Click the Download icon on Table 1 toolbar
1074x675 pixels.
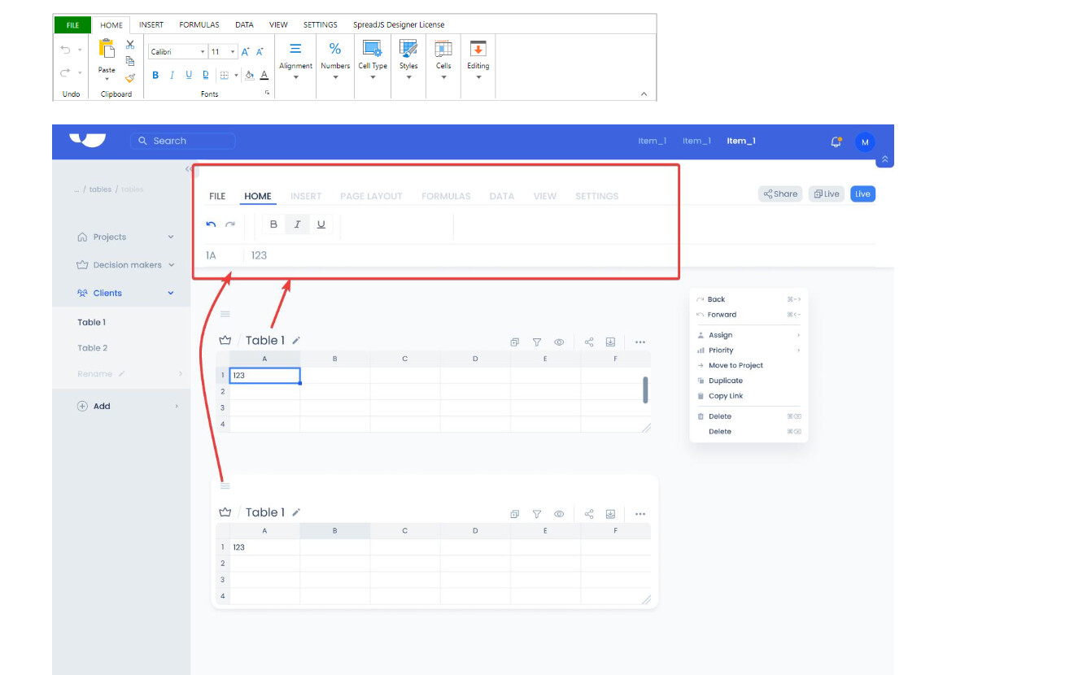(x=611, y=342)
